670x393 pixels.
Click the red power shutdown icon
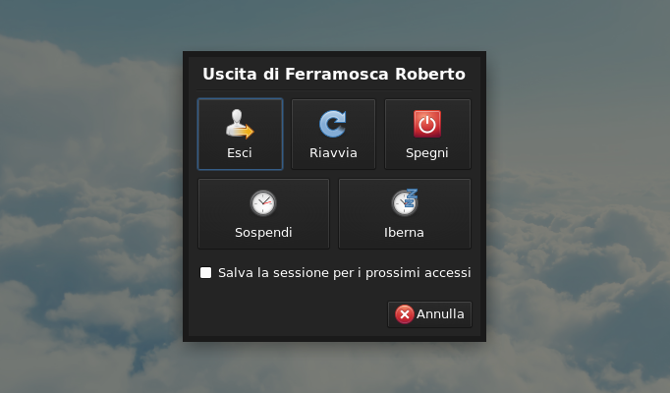pyautogui.click(x=427, y=124)
